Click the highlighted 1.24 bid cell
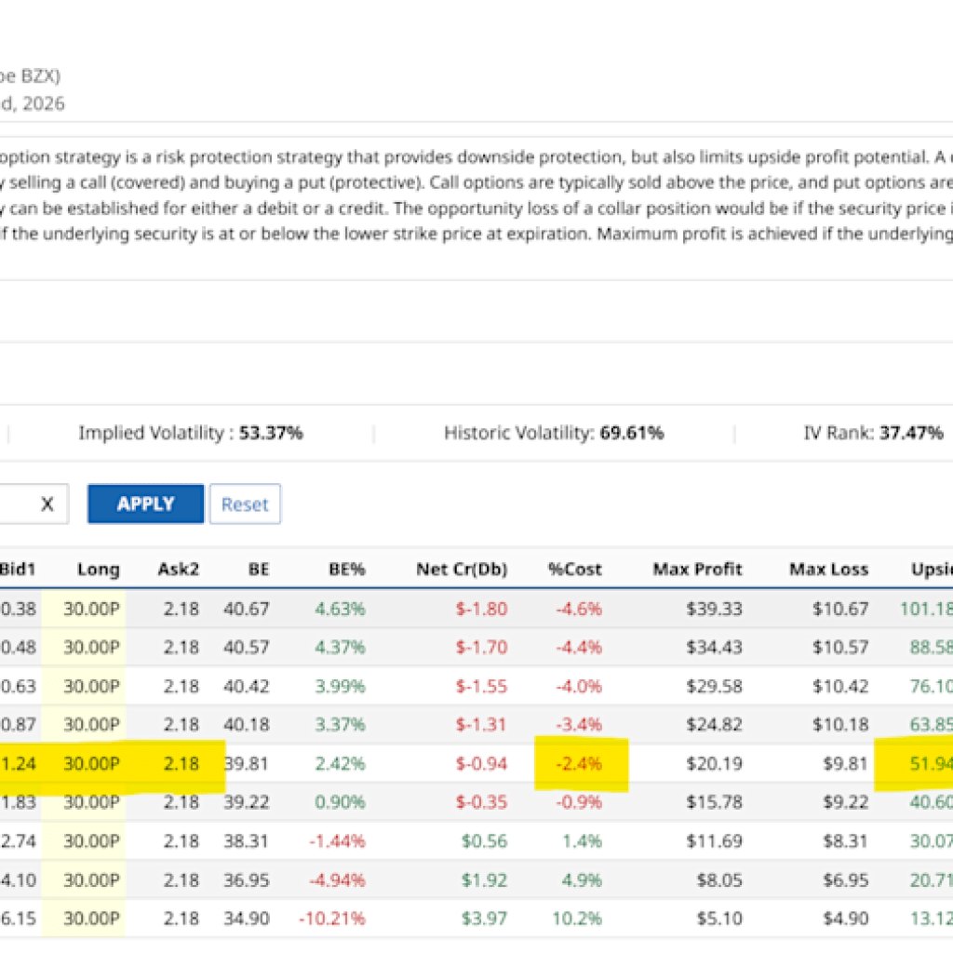This screenshot has width=953, height=953. [16, 764]
